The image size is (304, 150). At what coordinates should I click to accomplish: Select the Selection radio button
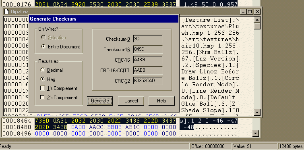point(43,37)
